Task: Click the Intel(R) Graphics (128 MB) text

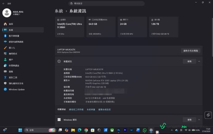Action: [x=97, y=83]
